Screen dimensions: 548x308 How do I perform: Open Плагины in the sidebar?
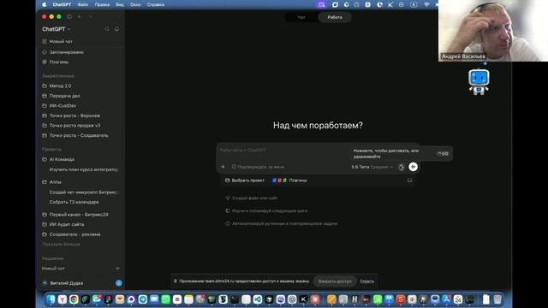point(55,62)
